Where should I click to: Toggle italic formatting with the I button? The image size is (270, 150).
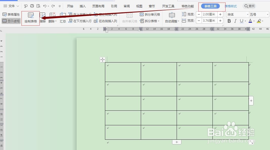[235, 21]
